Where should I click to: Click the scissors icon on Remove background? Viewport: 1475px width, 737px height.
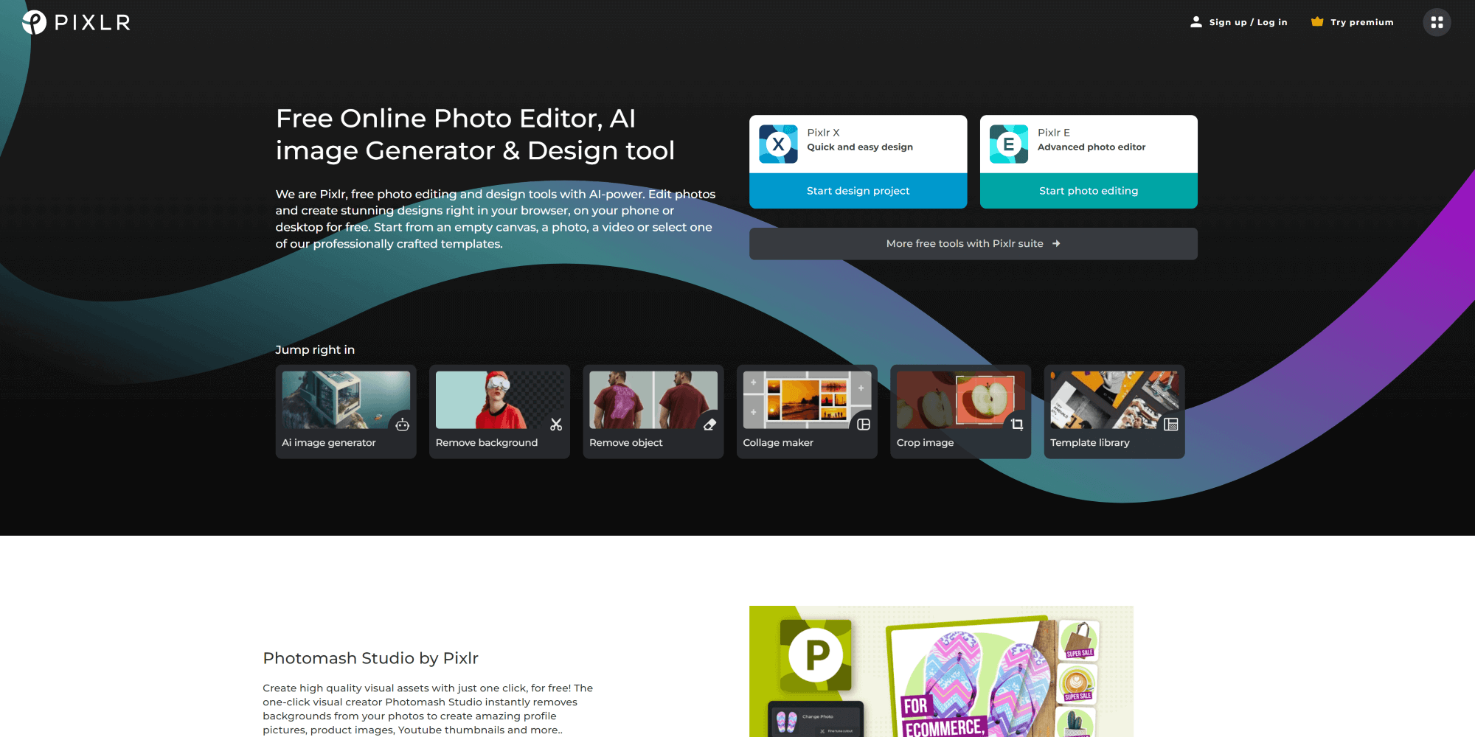(556, 425)
